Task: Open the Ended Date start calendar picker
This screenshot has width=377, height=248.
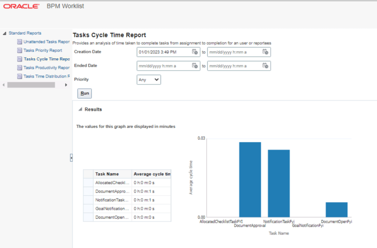Action: [195, 66]
